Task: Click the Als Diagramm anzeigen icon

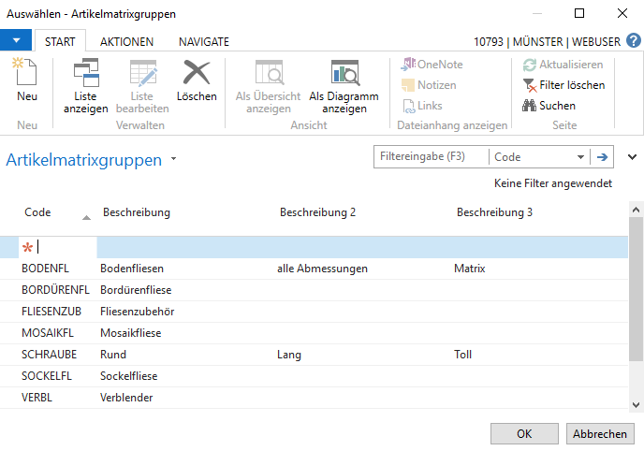Action: pos(344,73)
